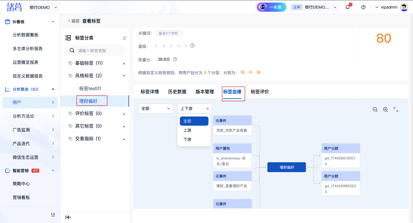
Task: Select 标签test01 in the tag tree
Action: click(x=90, y=88)
